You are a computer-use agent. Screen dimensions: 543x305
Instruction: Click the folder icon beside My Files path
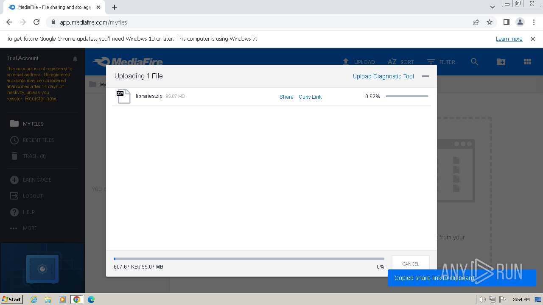92,84
